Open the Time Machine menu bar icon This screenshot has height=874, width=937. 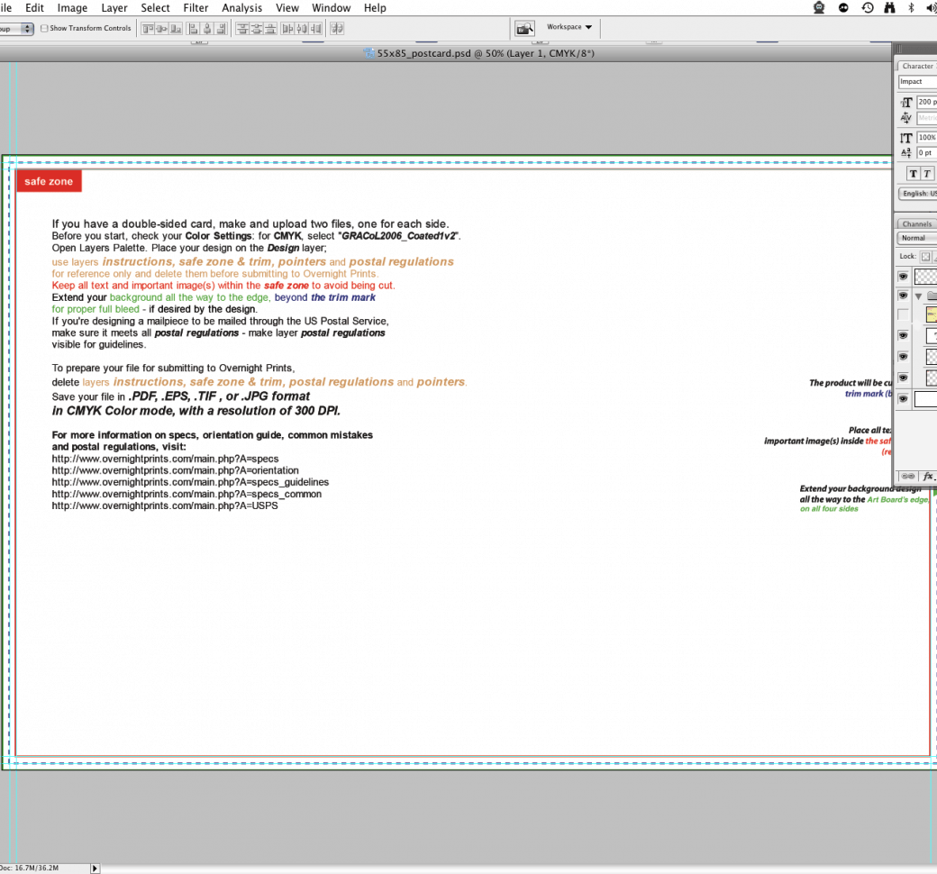[x=867, y=7]
